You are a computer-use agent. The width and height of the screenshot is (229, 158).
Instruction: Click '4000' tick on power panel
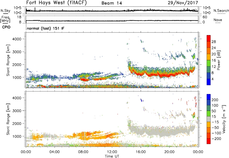(17, 39)
